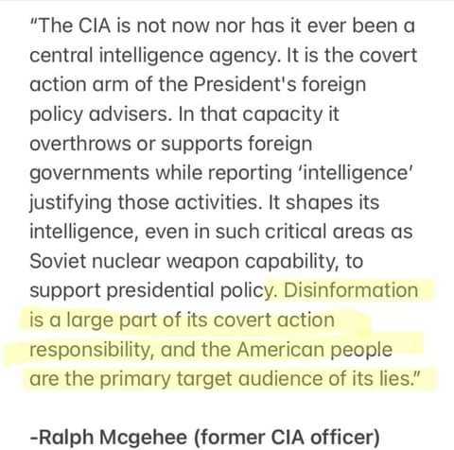
Task: Click the phrase 'justifying those activities'
Action: pyautogui.click(x=144, y=202)
